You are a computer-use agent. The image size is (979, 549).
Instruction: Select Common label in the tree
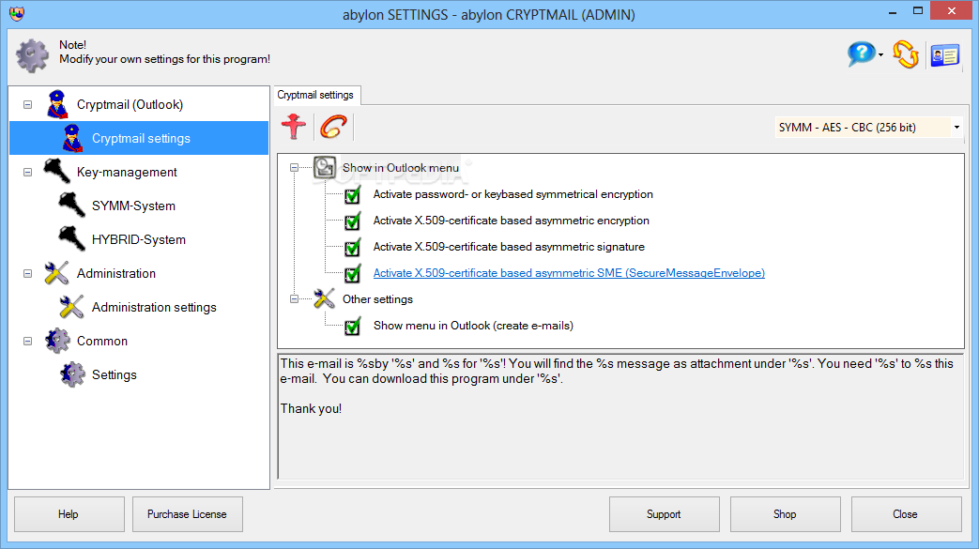[x=101, y=341]
